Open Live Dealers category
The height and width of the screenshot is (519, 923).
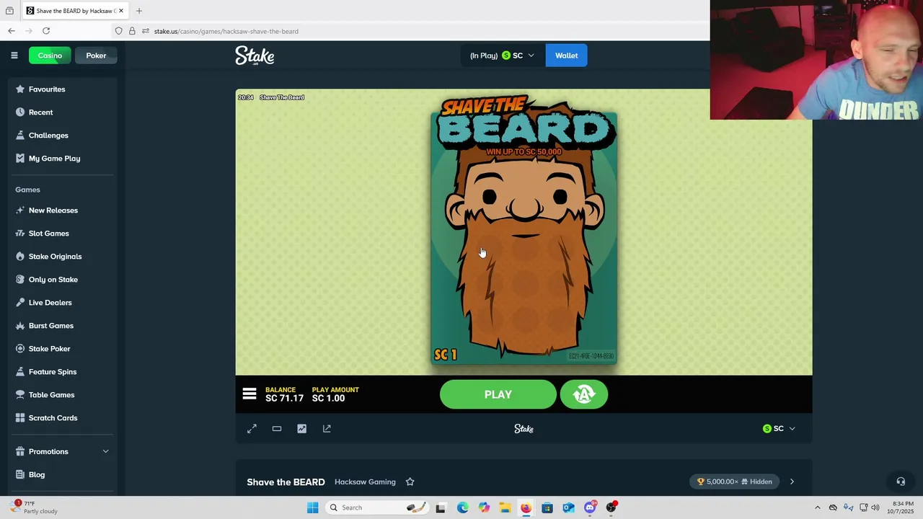tap(62, 303)
